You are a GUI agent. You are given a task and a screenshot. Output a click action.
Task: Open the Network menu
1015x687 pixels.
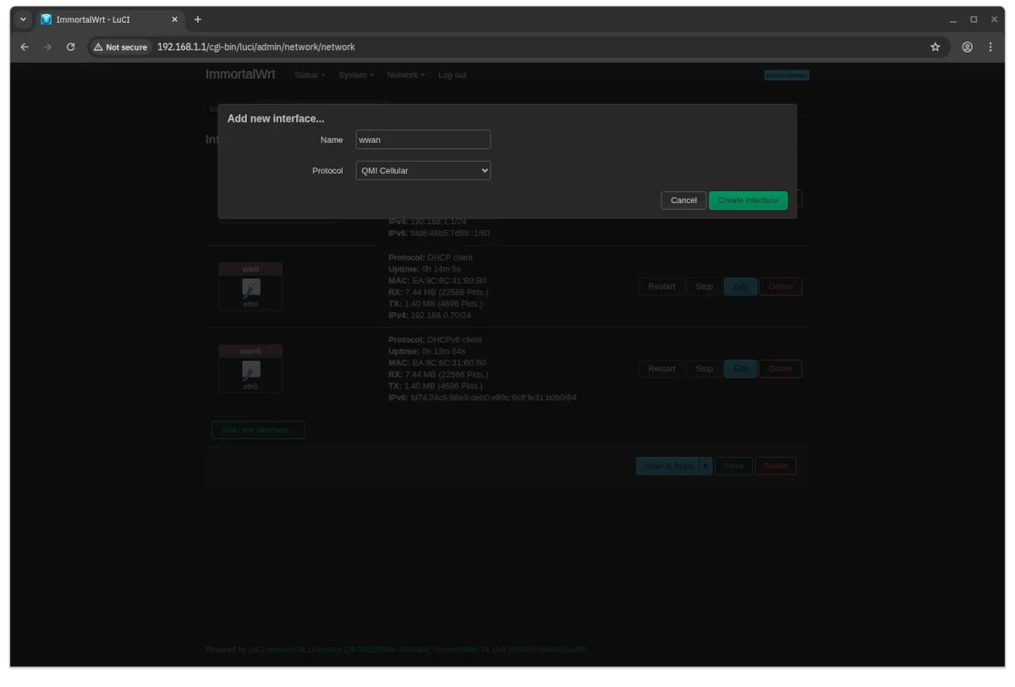click(405, 75)
